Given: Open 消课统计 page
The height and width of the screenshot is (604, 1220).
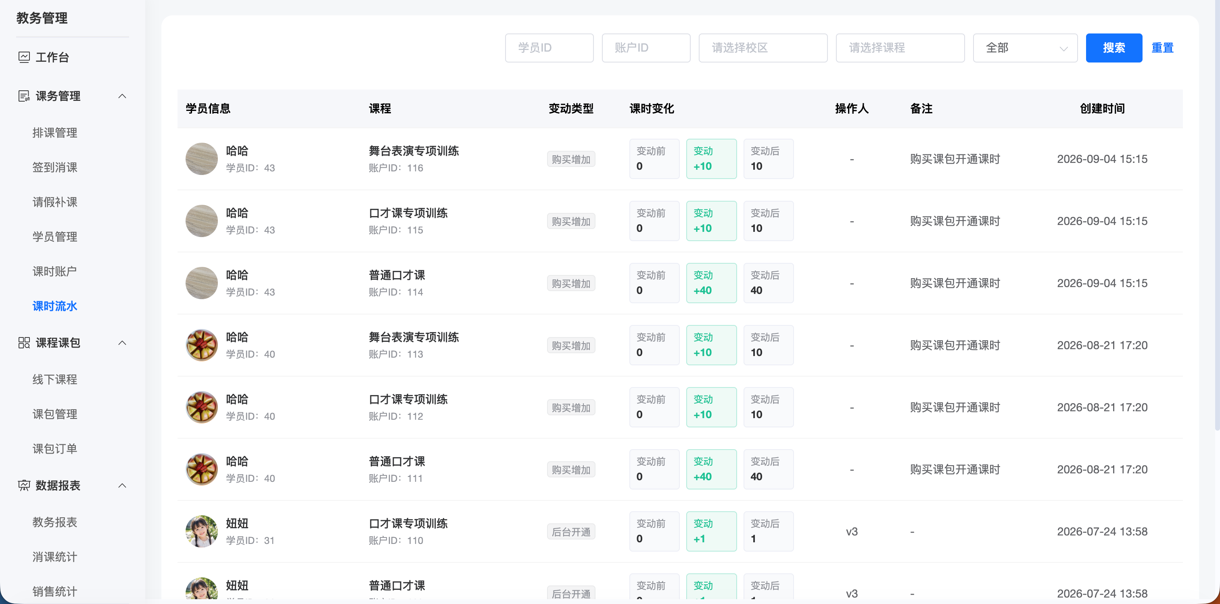Looking at the screenshot, I should click(x=55, y=557).
